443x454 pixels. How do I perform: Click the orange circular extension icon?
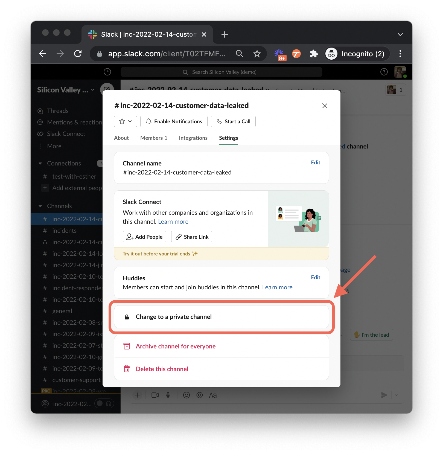[x=296, y=54]
